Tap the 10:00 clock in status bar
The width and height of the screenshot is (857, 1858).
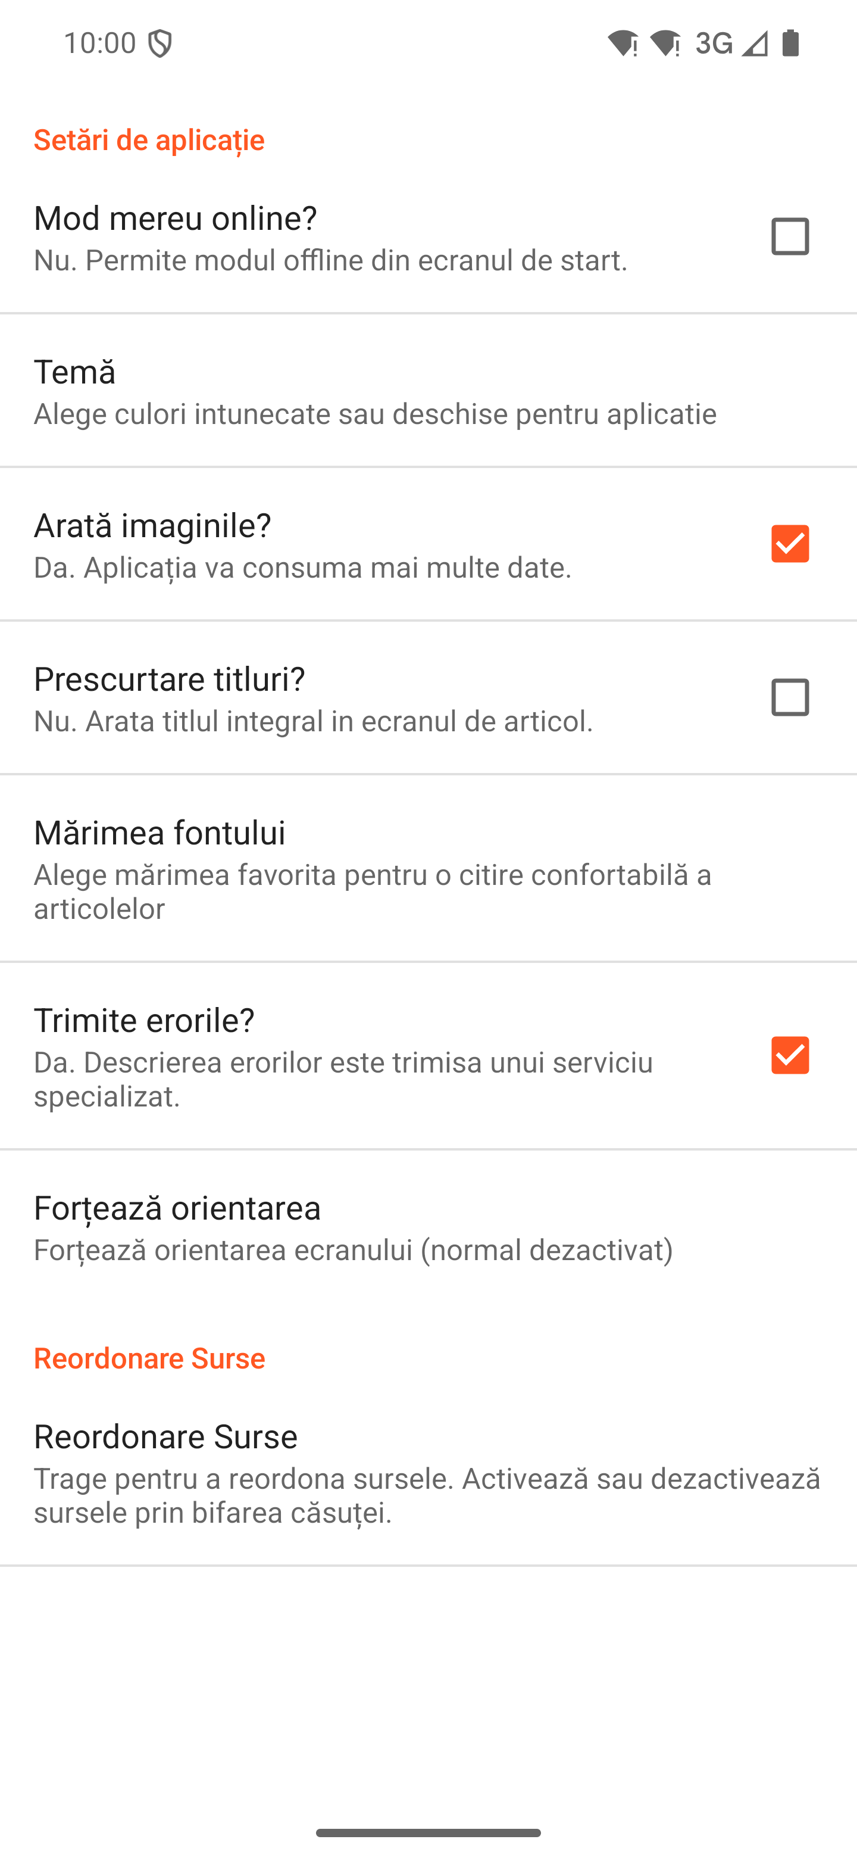point(99,43)
